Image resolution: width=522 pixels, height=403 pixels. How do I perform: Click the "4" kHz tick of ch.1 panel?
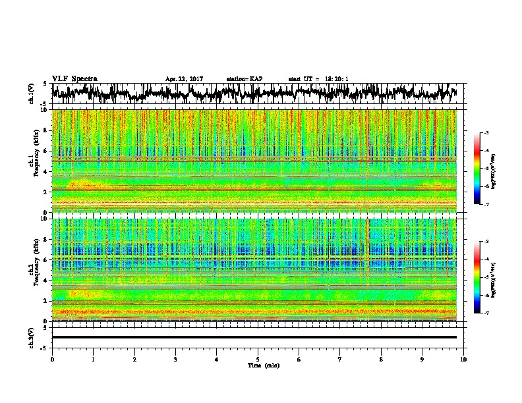click(45, 172)
